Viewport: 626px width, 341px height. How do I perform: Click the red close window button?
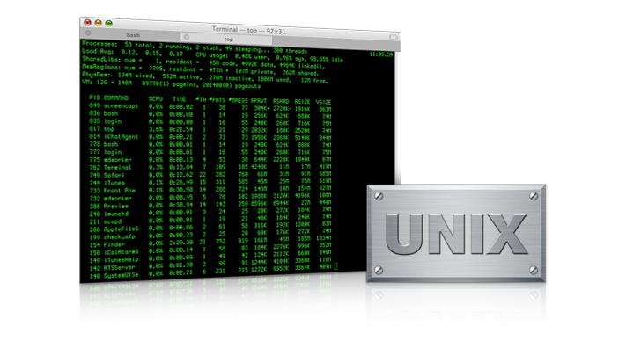pos(87,22)
